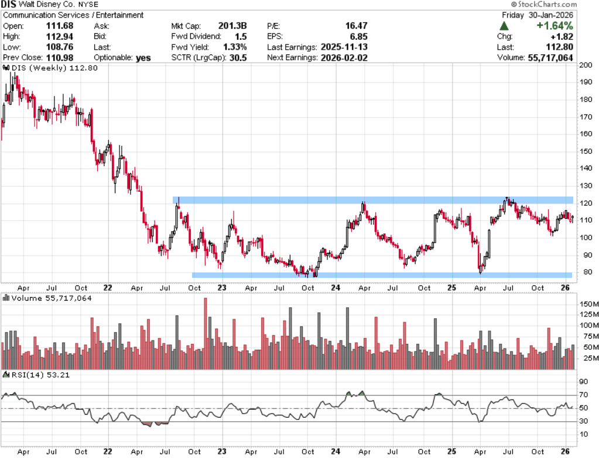Click the Bid: label

coord(101,37)
